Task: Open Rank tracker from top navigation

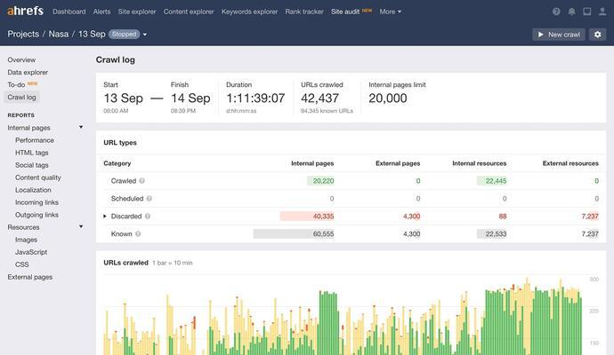Action: click(x=304, y=12)
